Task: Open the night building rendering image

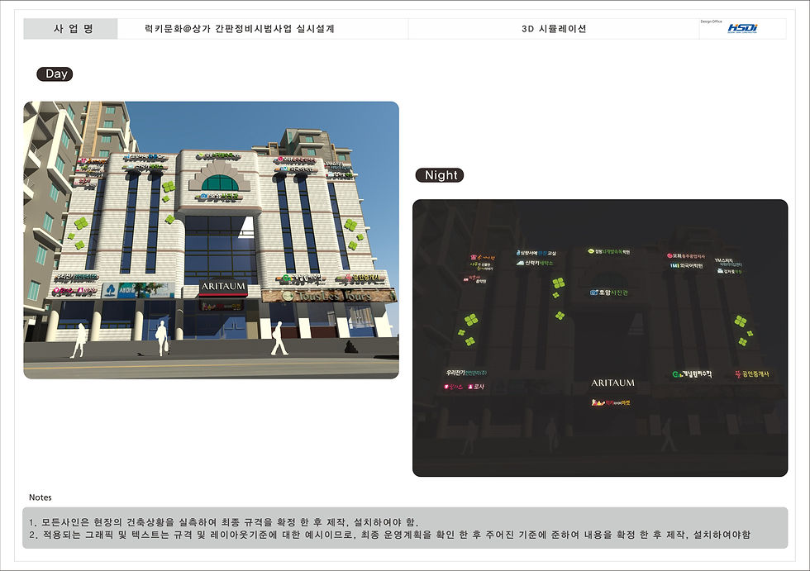Action: 600,338
